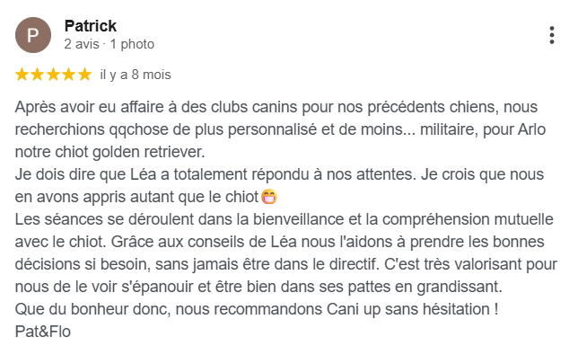The height and width of the screenshot is (346, 578).
Task: Click the grinning emoji after 'chiot'
Action: (x=269, y=197)
